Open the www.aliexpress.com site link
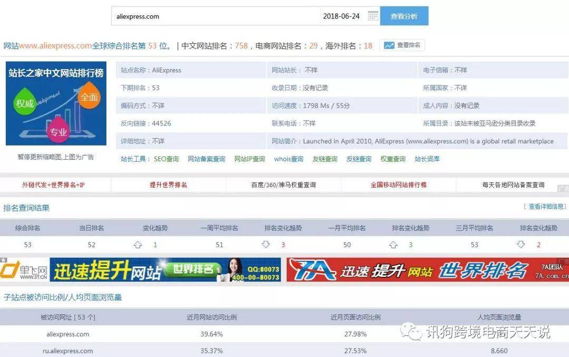569x357 pixels. point(55,46)
